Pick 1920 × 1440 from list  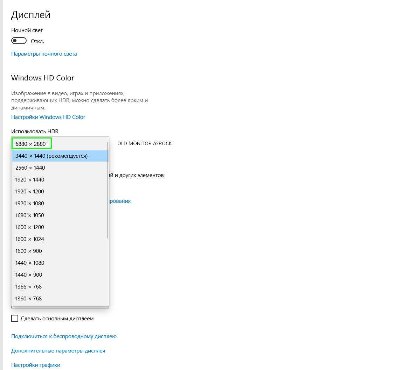(x=30, y=180)
